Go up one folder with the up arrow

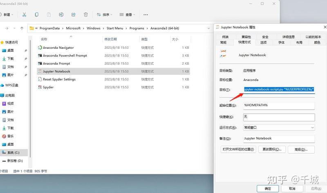coord(22,28)
